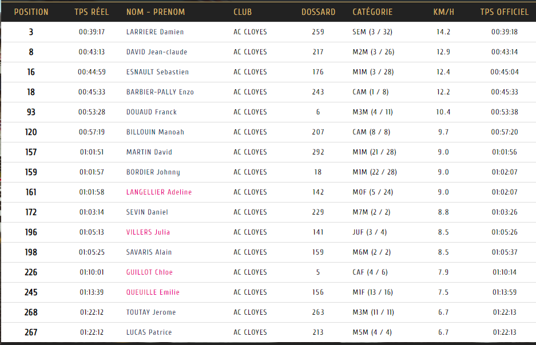Click official time 01:03:26
Screen dimensions: 536x345
pos(505,212)
